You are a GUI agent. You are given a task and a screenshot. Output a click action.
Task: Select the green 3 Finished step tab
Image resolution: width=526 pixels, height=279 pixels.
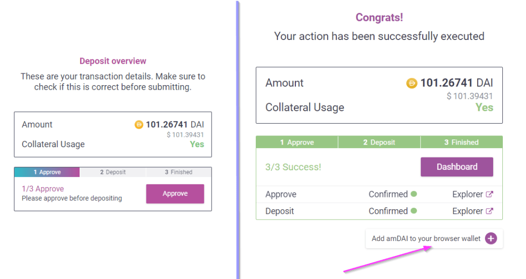[461, 142]
